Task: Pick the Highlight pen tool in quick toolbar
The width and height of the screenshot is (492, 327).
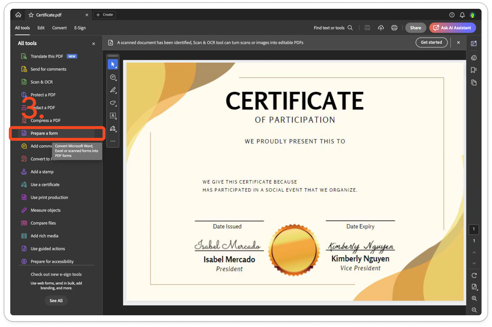Action: (113, 90)
